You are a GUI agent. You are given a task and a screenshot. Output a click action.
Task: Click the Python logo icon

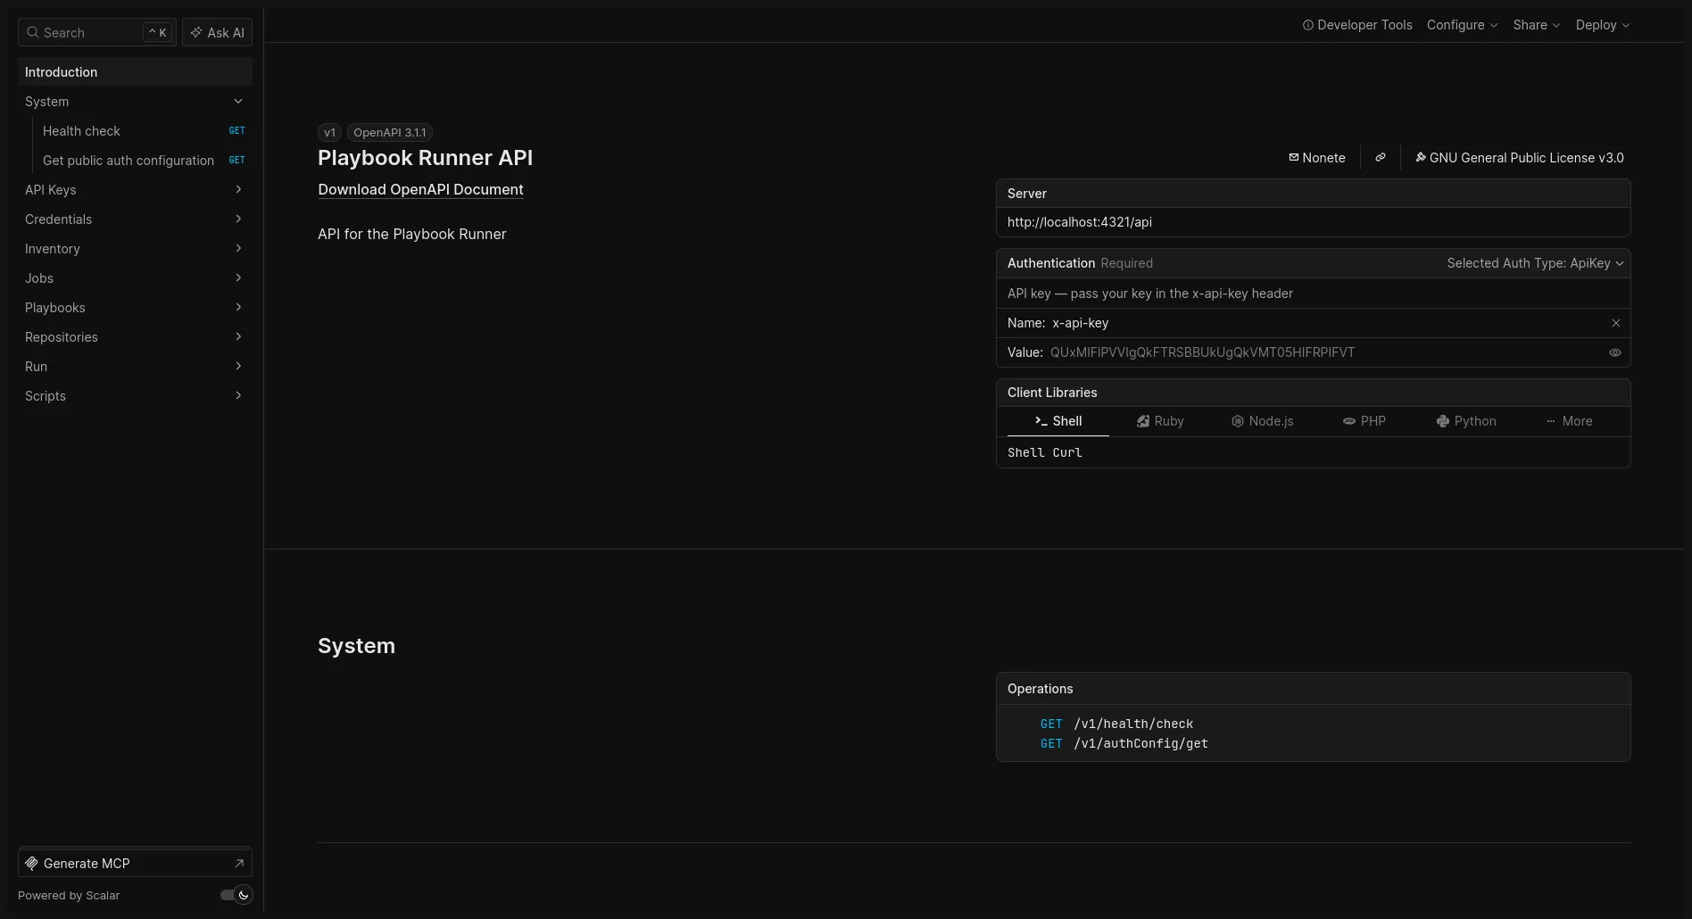click(1443, 421)
